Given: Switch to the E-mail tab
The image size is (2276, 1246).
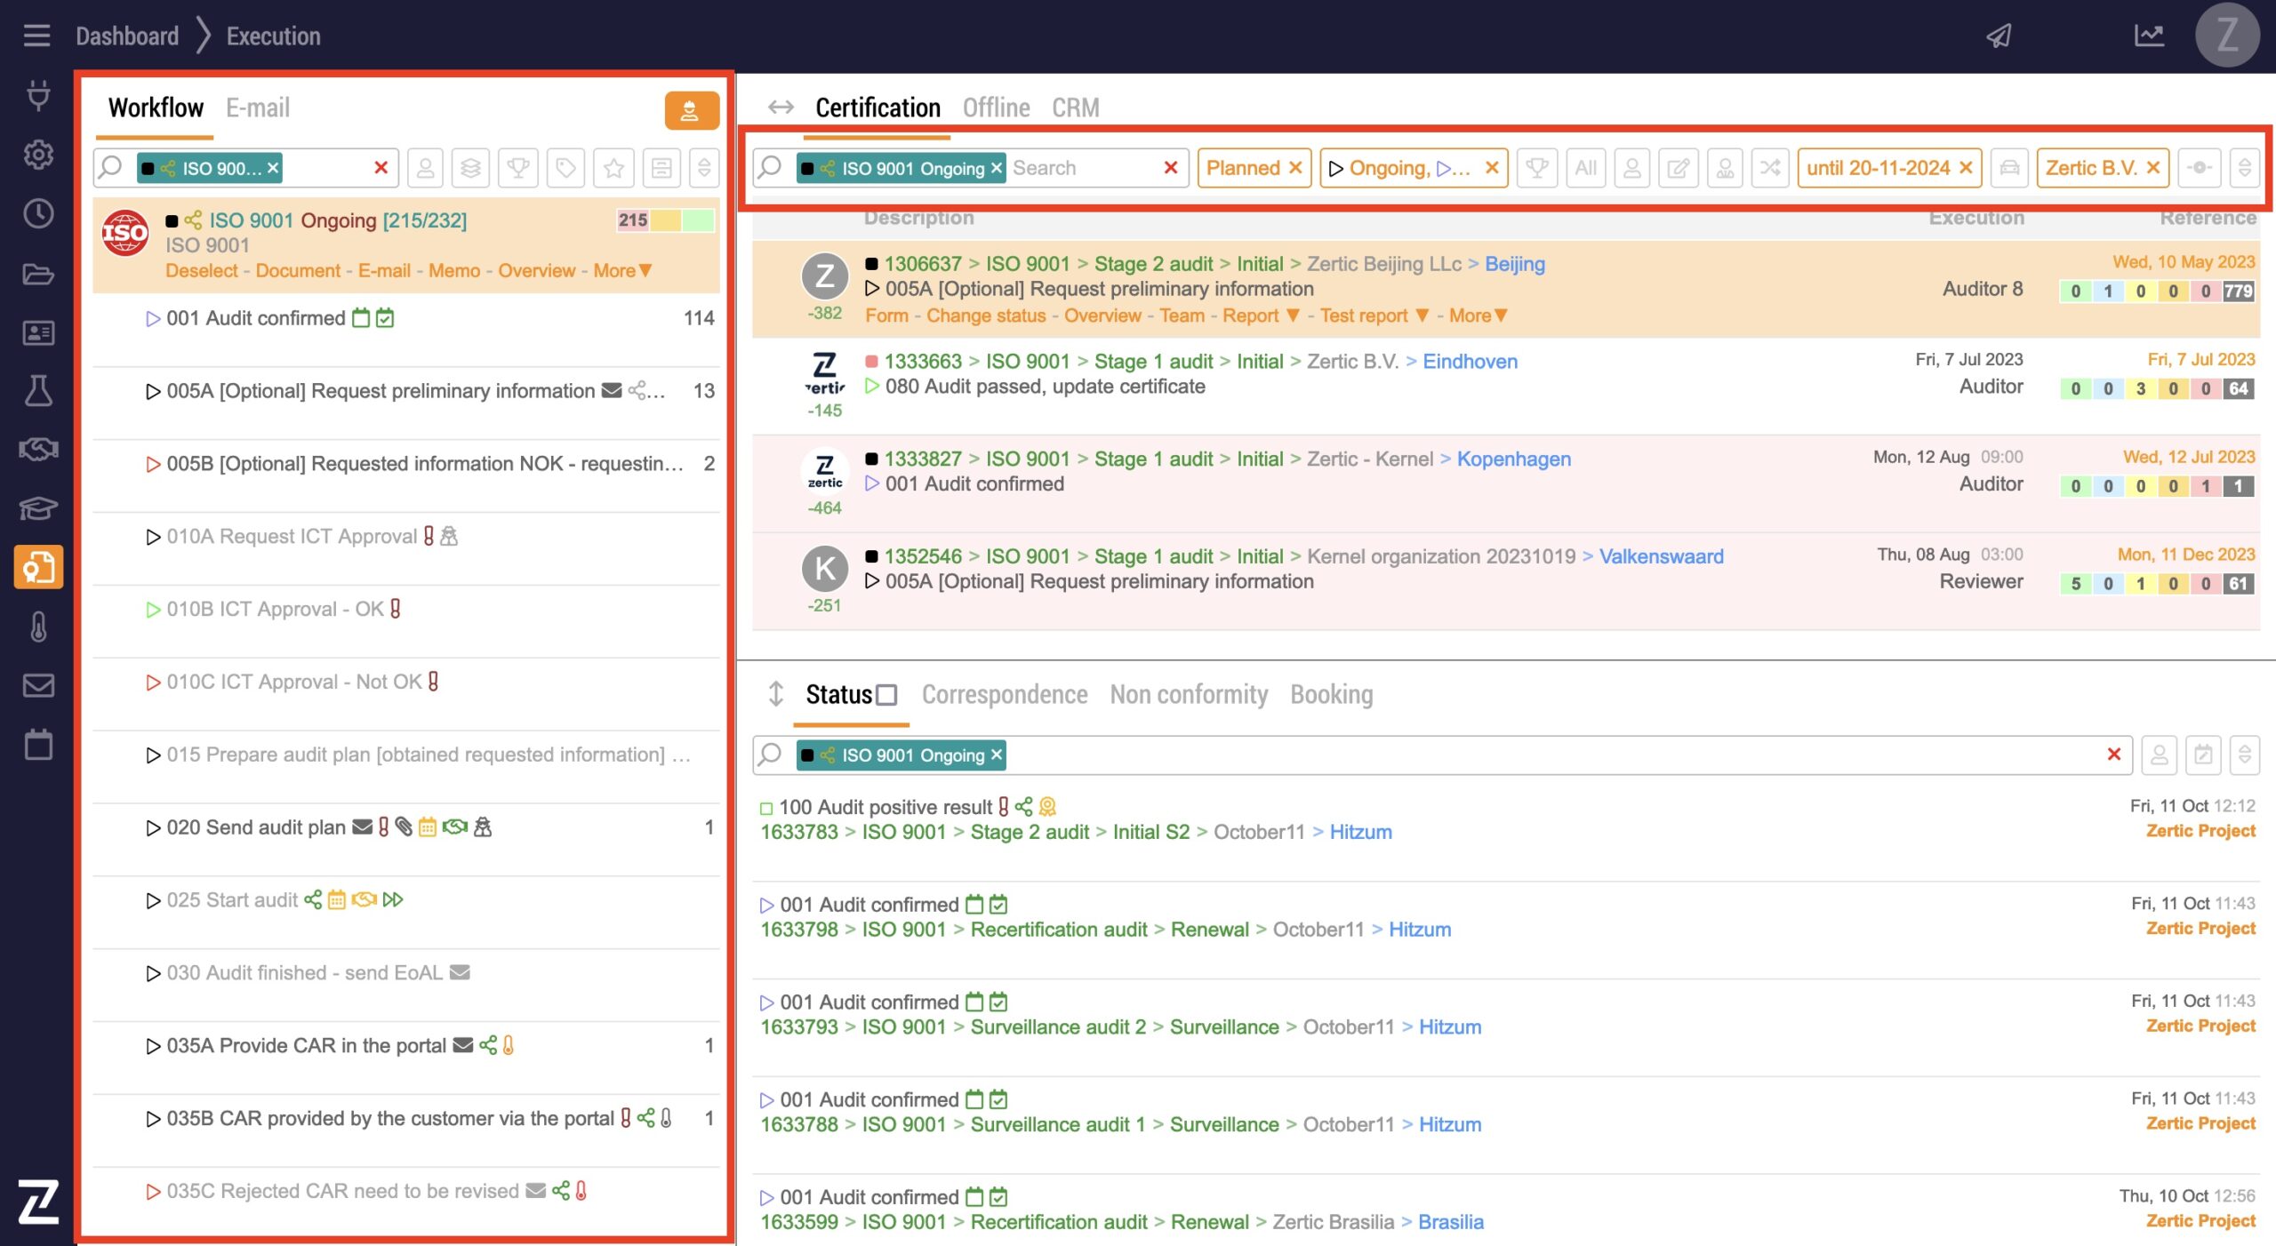Looking at the screenshot, I should (x=257, y=108).
